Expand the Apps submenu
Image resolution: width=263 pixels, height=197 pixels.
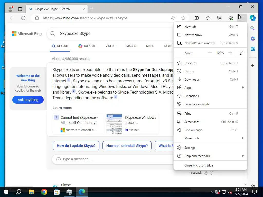210,88
